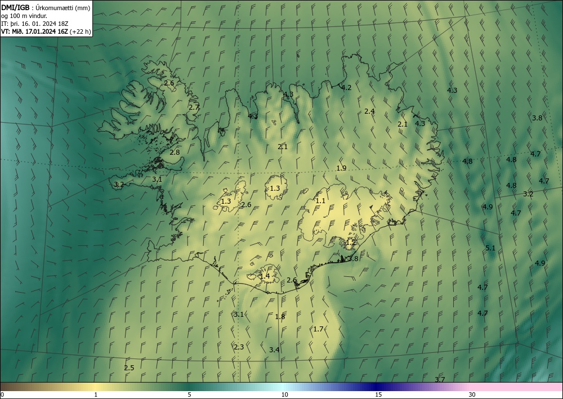Click the color scale label 1
563x399 pixels.
pyautogui.click(x=96, y=394)
